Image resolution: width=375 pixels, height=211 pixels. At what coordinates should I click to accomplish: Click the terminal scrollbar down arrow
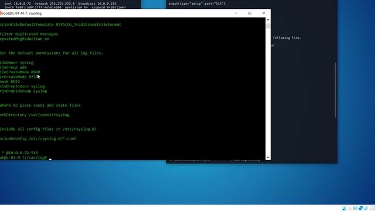coord(268,157)
